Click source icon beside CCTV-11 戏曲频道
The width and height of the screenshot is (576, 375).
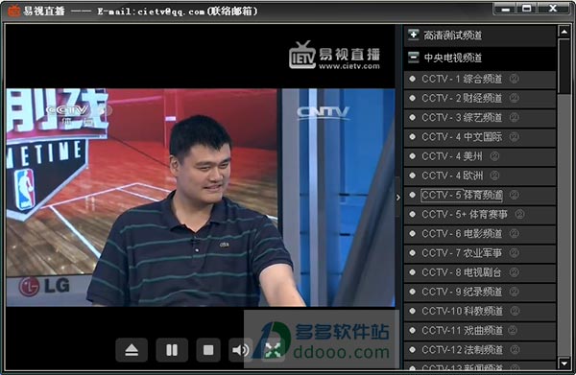(x=513, y=331)
